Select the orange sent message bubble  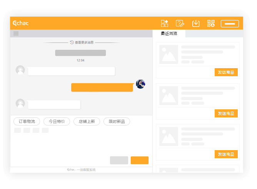tap(102, 87)
